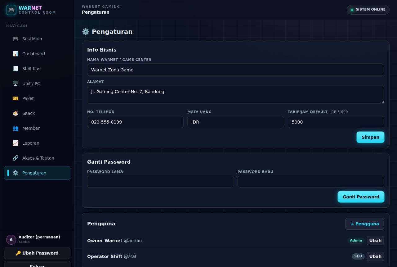Click the Sistem Online status badge
This screenshot has width=397, height=267.
[x=368, y=10]
